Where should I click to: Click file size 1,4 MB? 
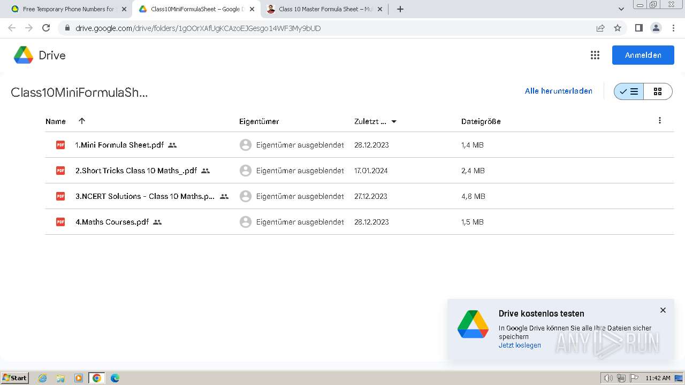coord(473,145)
